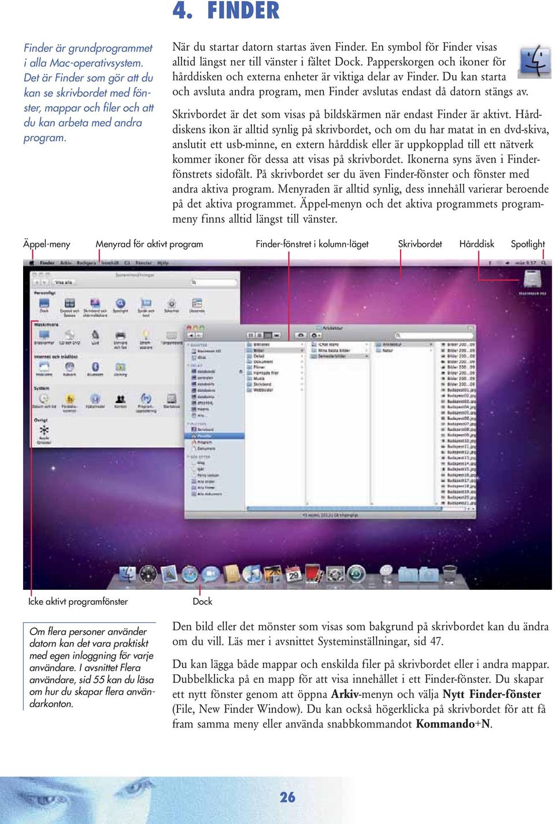Click the Quick Look eye button in Finder toolbar
The height and width of the screenshot is (824, 555).
point(301,335)
